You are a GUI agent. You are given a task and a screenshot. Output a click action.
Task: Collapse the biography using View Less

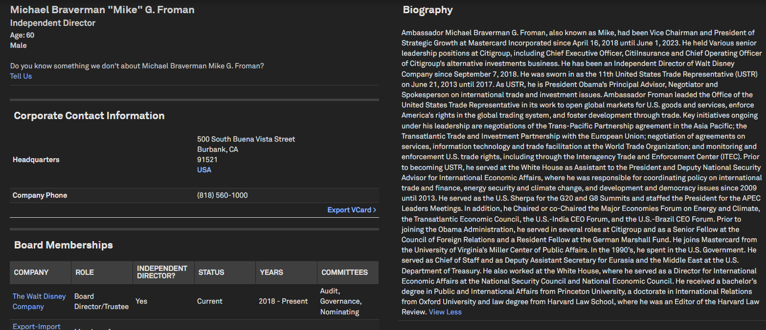(x=445, y=311)
